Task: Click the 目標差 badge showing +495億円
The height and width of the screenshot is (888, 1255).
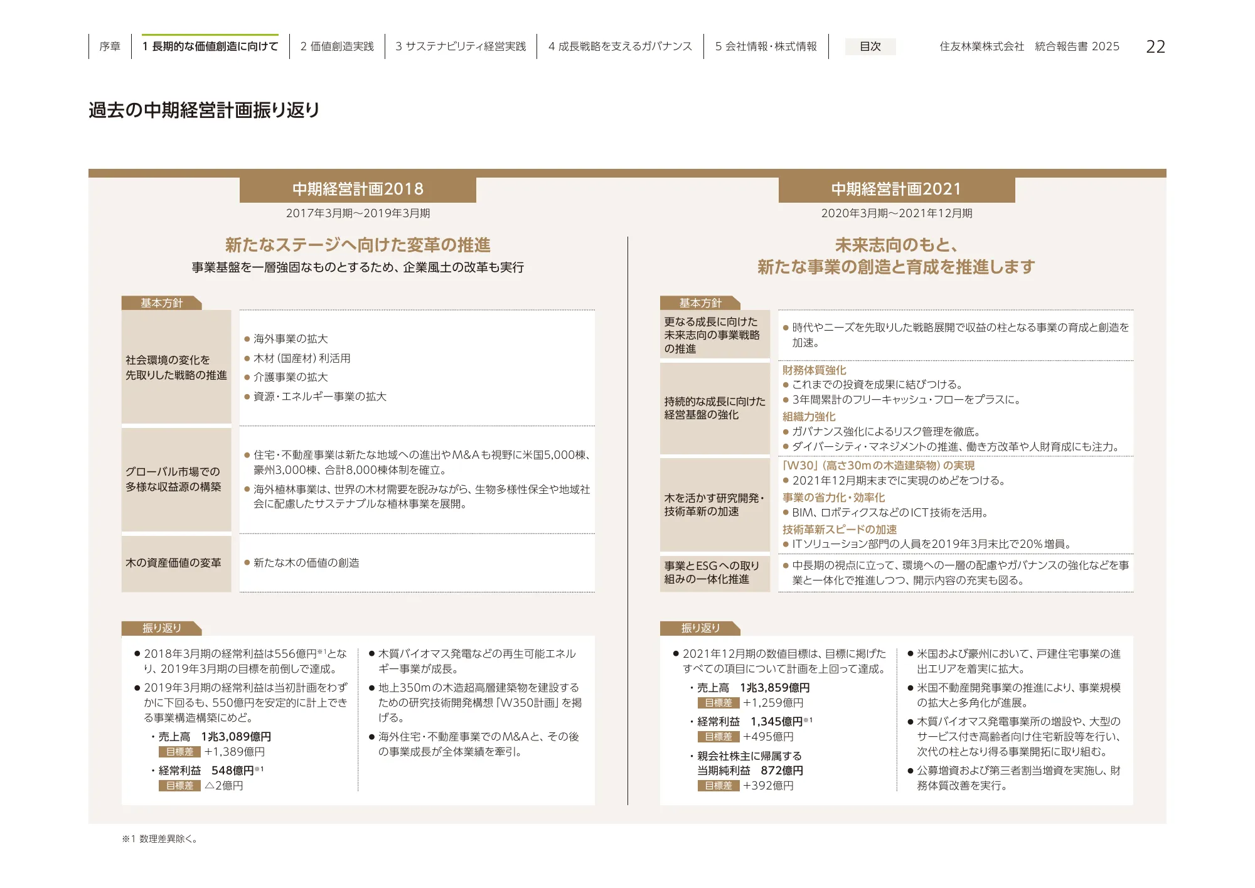Action: [x=720, y=737]
